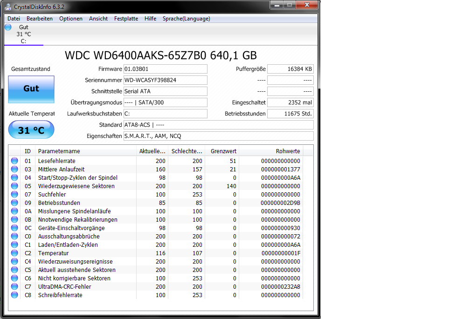
Task: Click the status orb for Laden/Entladen-Zyklen
Action: tap(14, 244)
